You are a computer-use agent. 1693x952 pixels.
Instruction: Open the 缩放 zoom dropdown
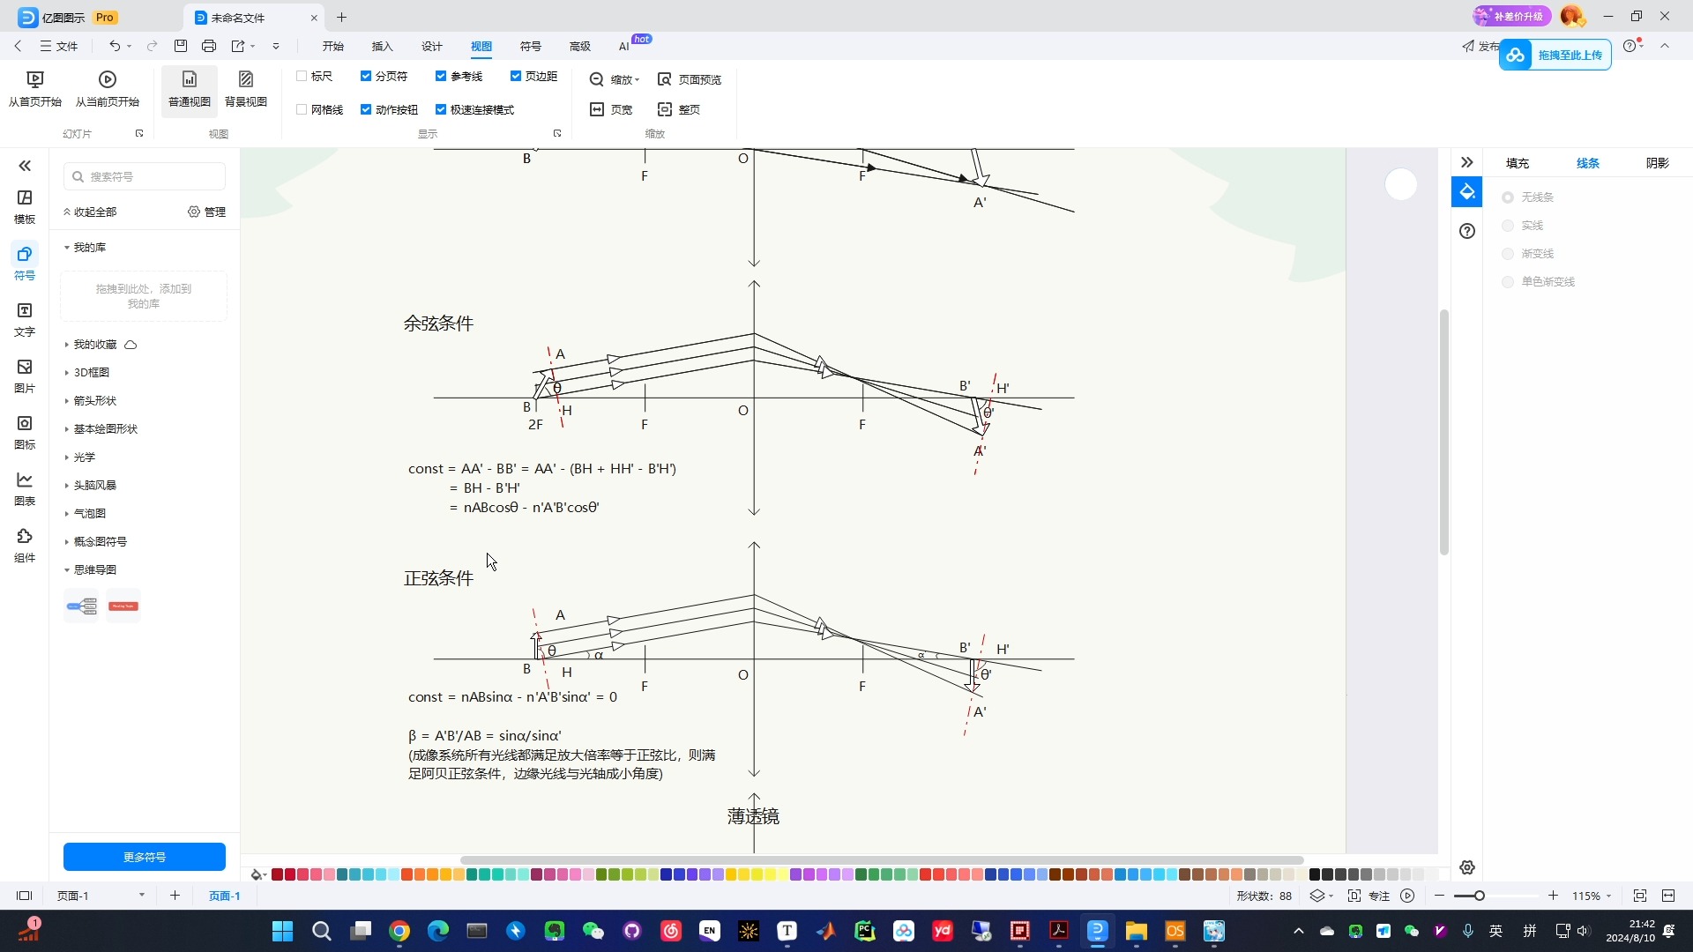point(615,78)
